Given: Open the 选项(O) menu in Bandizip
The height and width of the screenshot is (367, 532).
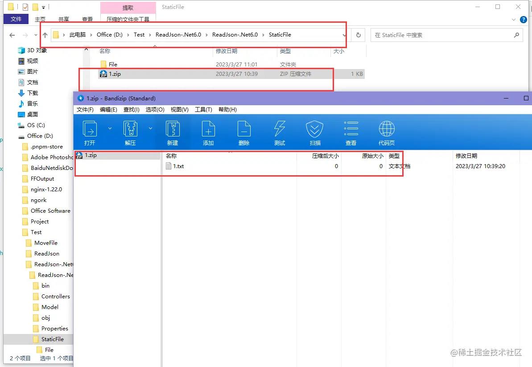Looking at the screenshot, I should [155, 110].
